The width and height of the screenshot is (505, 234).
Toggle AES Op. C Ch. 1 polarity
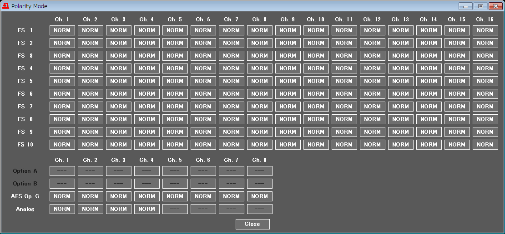(x=62, y=196)
